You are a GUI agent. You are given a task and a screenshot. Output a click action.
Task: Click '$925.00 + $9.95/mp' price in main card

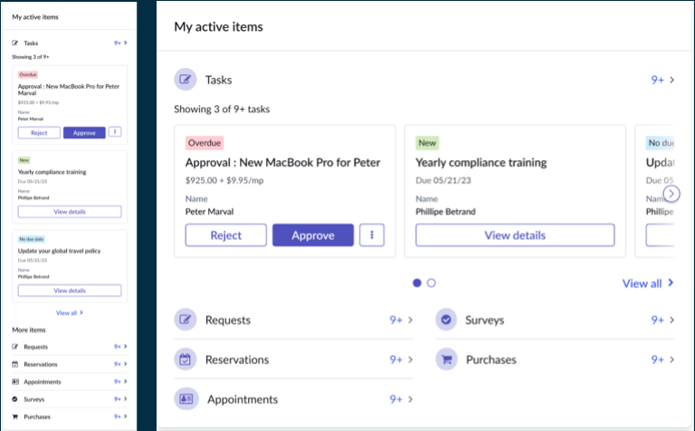224,180
